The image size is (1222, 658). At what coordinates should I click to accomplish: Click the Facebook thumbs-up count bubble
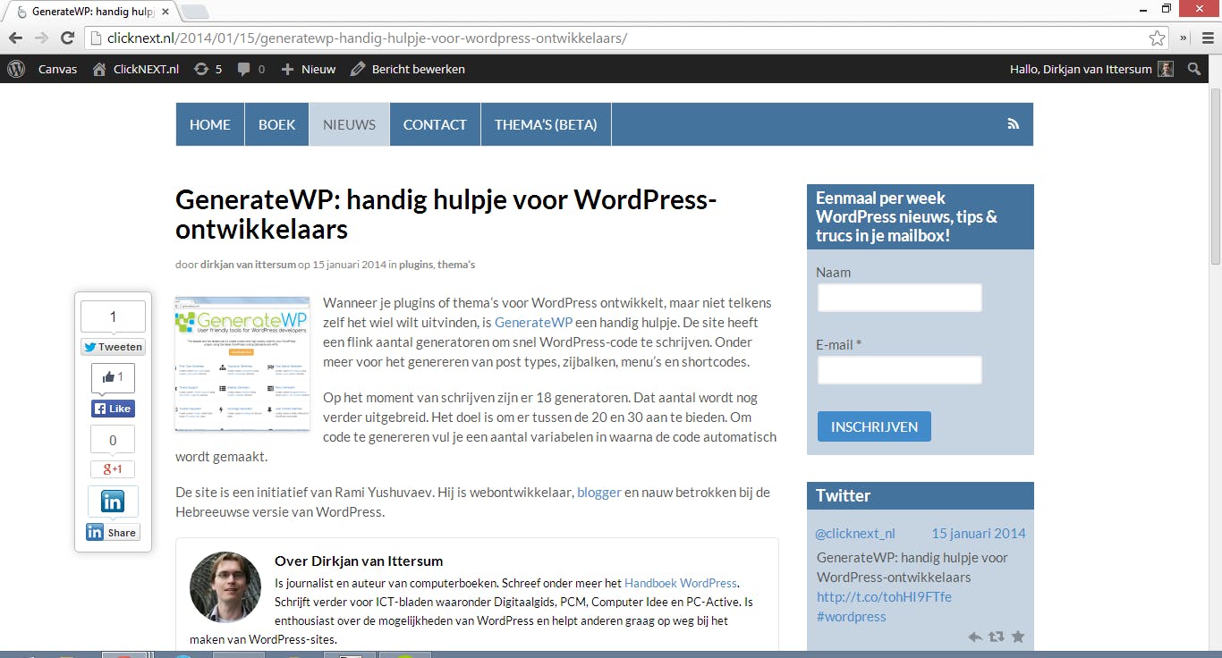click(x=113, y=378)
